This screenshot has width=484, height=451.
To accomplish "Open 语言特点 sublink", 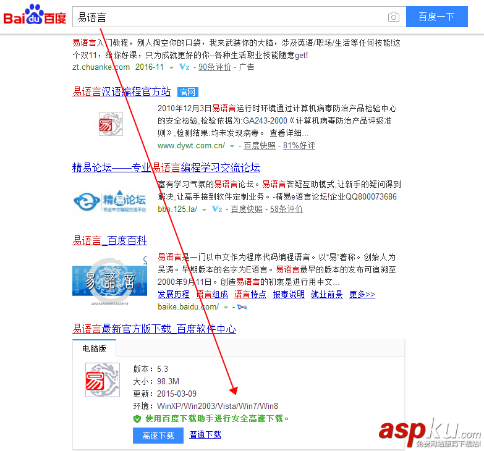I will (250, 294).
